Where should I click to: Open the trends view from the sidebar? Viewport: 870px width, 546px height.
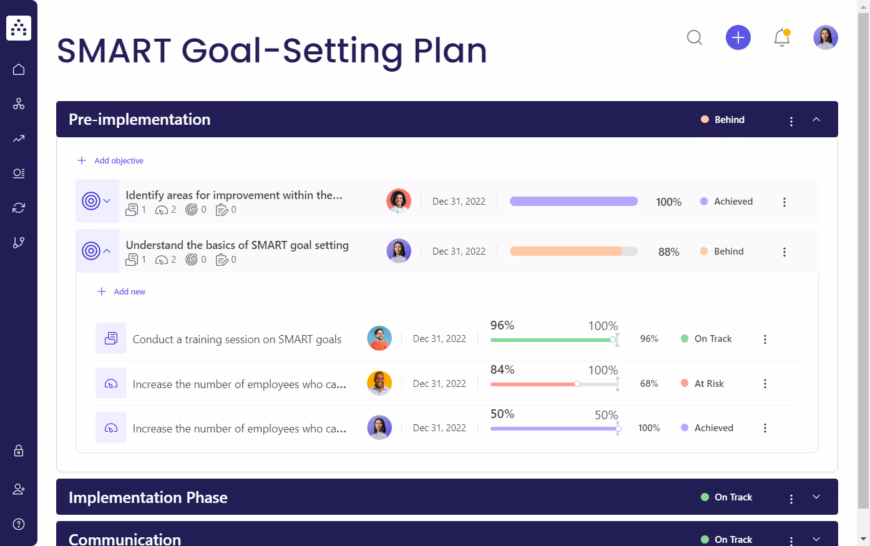click(19, 139)
